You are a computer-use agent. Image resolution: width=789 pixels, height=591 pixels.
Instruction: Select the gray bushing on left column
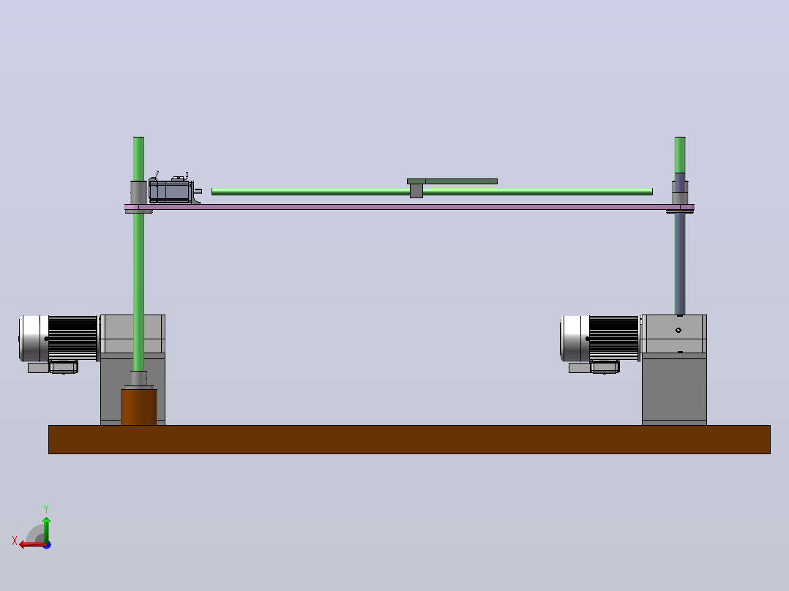tap(138, 192)
